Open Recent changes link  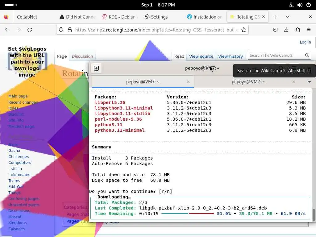click(x=23, y=102)
